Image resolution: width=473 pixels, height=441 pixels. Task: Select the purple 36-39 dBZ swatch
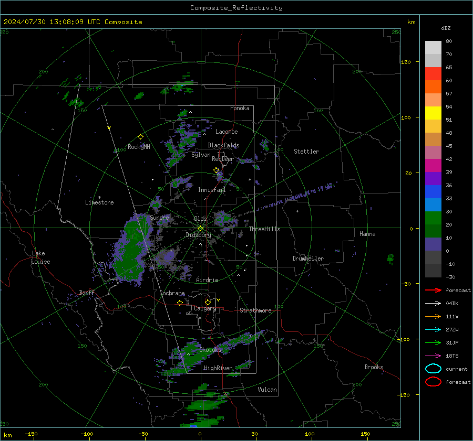pos(433,179)
